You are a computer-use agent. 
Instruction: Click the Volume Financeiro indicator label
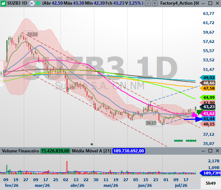coord(20,151)
